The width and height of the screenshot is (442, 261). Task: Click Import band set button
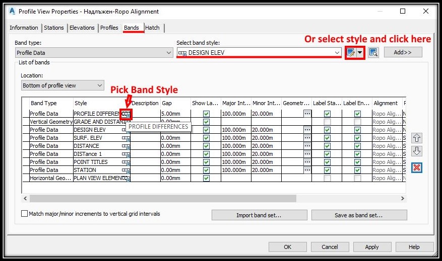[259, 215]
